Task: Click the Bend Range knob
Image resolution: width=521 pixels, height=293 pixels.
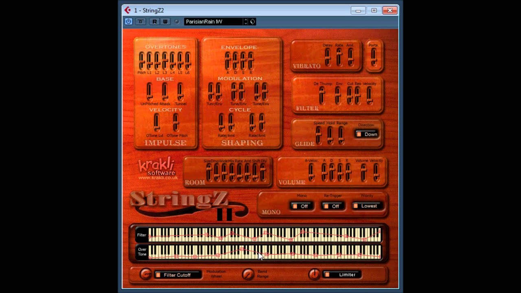Action: (x=247, y=274)
